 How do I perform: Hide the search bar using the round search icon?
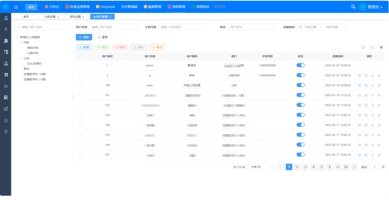pos(363,47)
